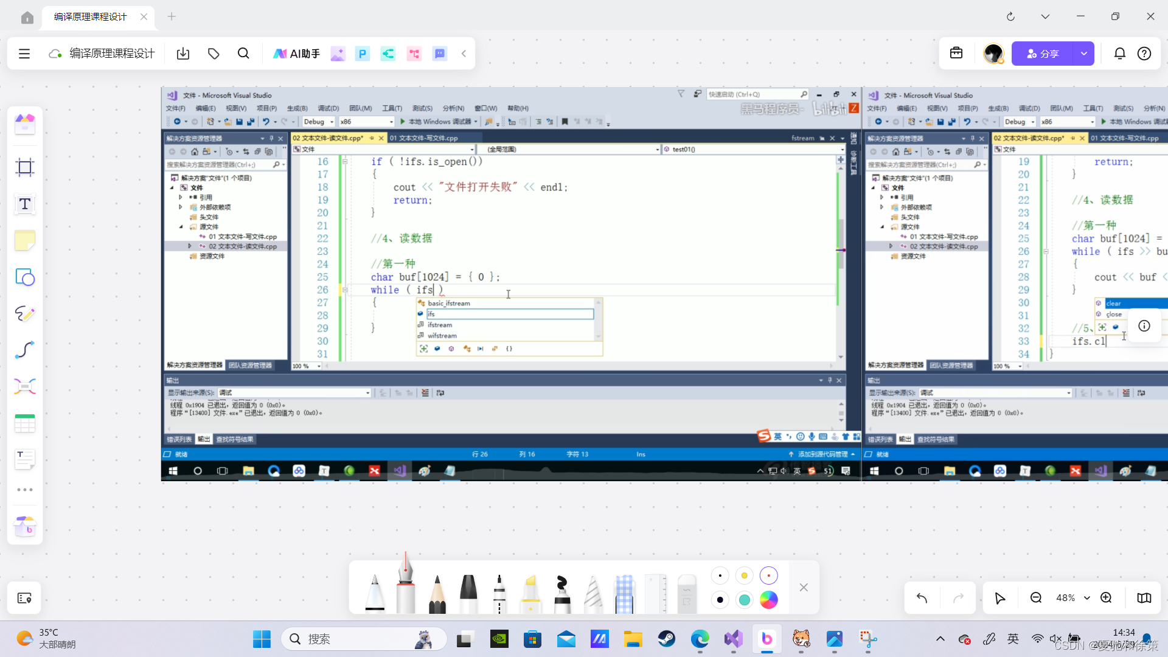1168x657 pixels.
Task: Open the hamburger main menu
Action: tap(24, 54)
